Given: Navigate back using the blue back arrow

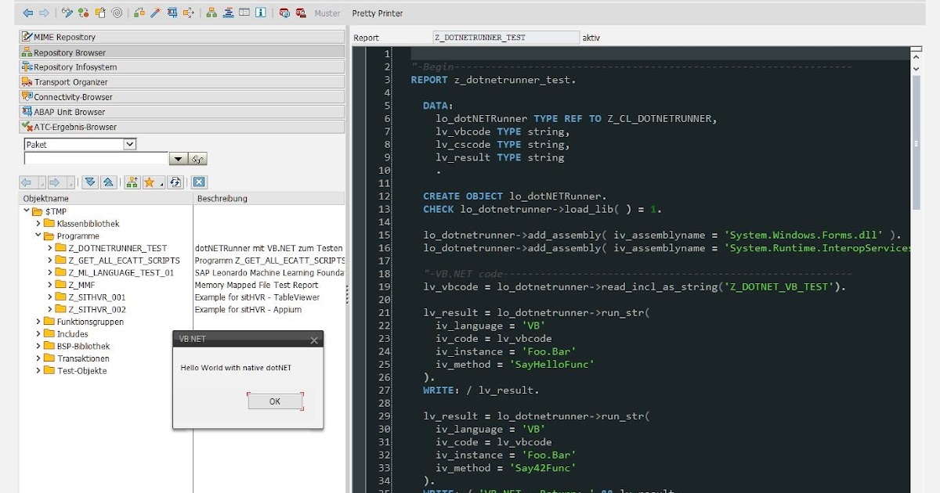Looking at the screenshot, I should [28, 13].
